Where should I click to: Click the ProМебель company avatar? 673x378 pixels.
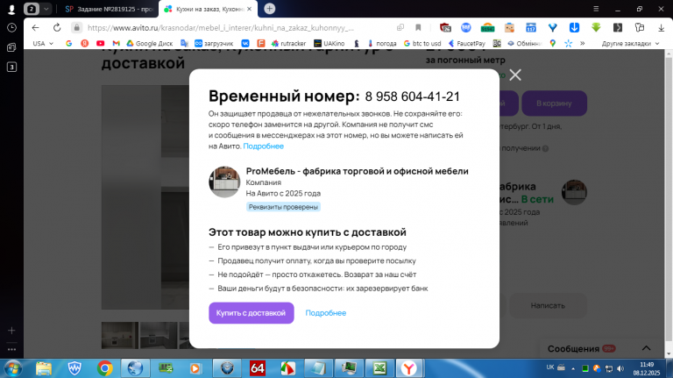pyautogui.click(x=224, y=182)
